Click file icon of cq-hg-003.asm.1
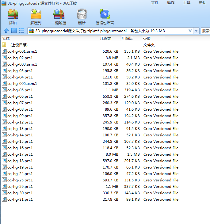Image resolution: width=210 pixels, height=224 pixels. pos(4,64)
